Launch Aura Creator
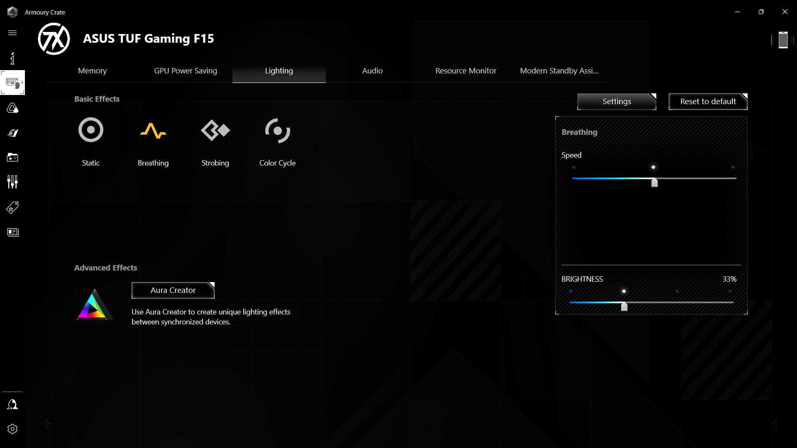This screenshot has height=448, width=797. point(173,290)
